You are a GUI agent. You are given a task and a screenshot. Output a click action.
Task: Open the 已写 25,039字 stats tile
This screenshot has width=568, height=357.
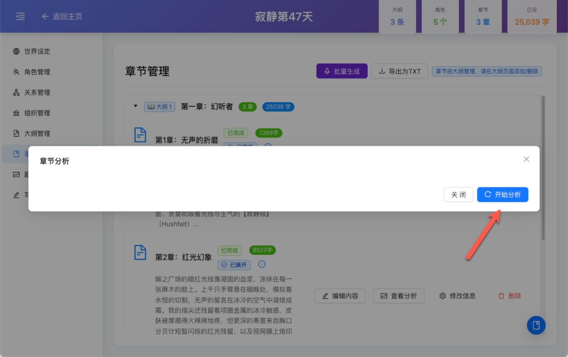pos(532,16)
